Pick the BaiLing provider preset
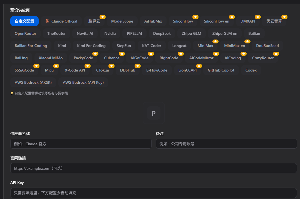The height and width of the screenshot is (199, 300). tap(21, 58)
